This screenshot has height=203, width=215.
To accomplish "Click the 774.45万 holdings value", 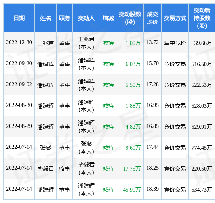I will [202, 148].
